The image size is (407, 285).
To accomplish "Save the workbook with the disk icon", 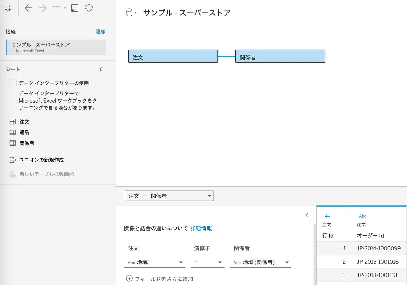I will coord(75,8).
